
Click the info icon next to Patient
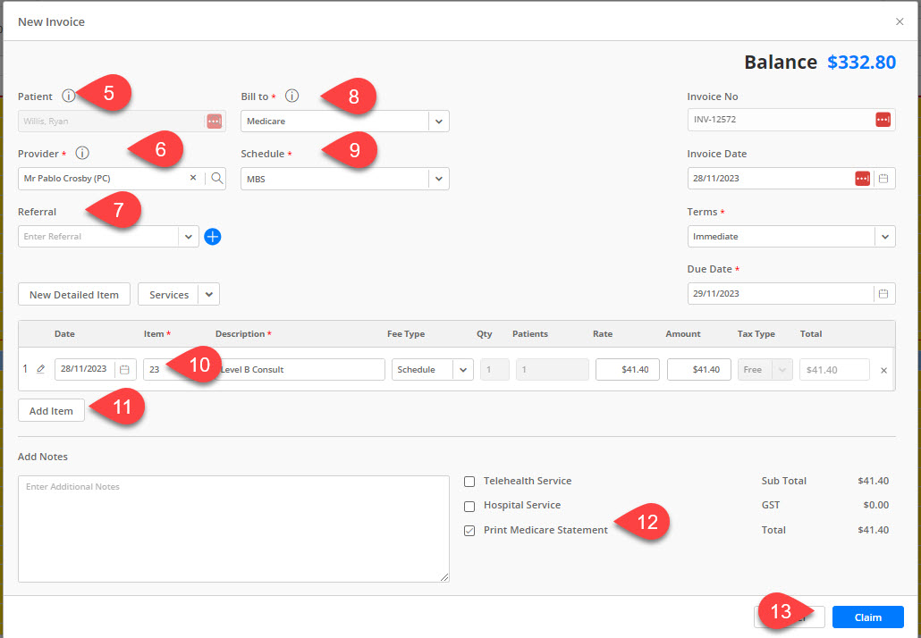point(69,96)
